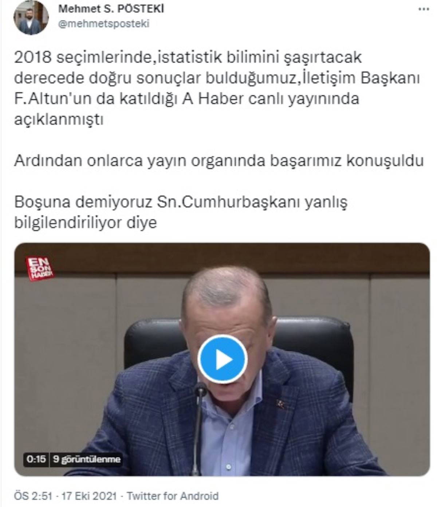437x507 pixels.
Task: Open the @mehmetsposteki handle link
Action: tap(104, 24)
